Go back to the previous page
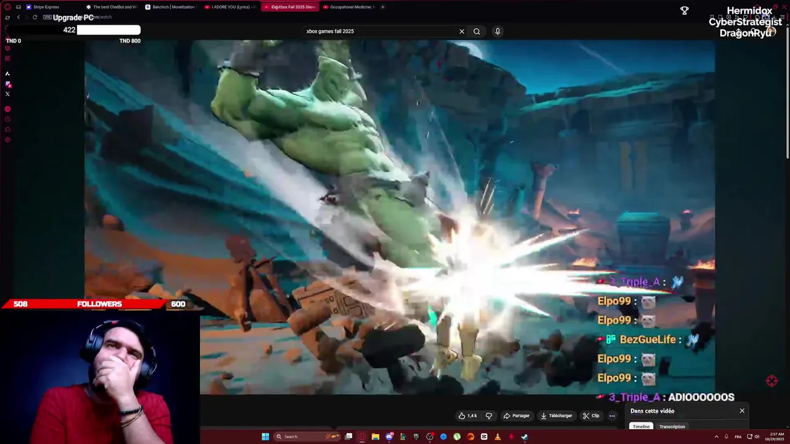This screenshot has height=444, width=790. [19, 17]
